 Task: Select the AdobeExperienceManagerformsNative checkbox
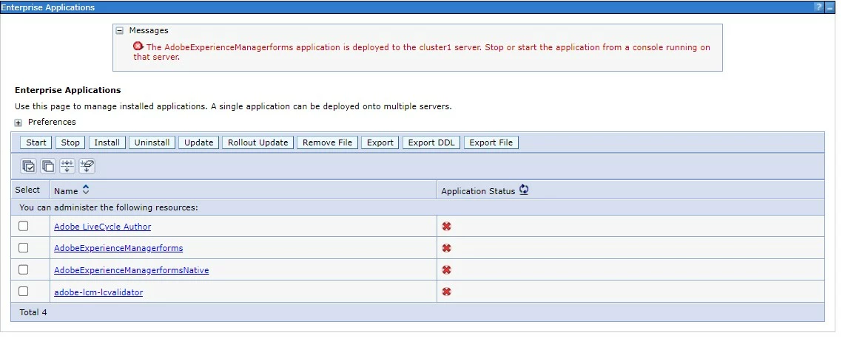[23, 269]
